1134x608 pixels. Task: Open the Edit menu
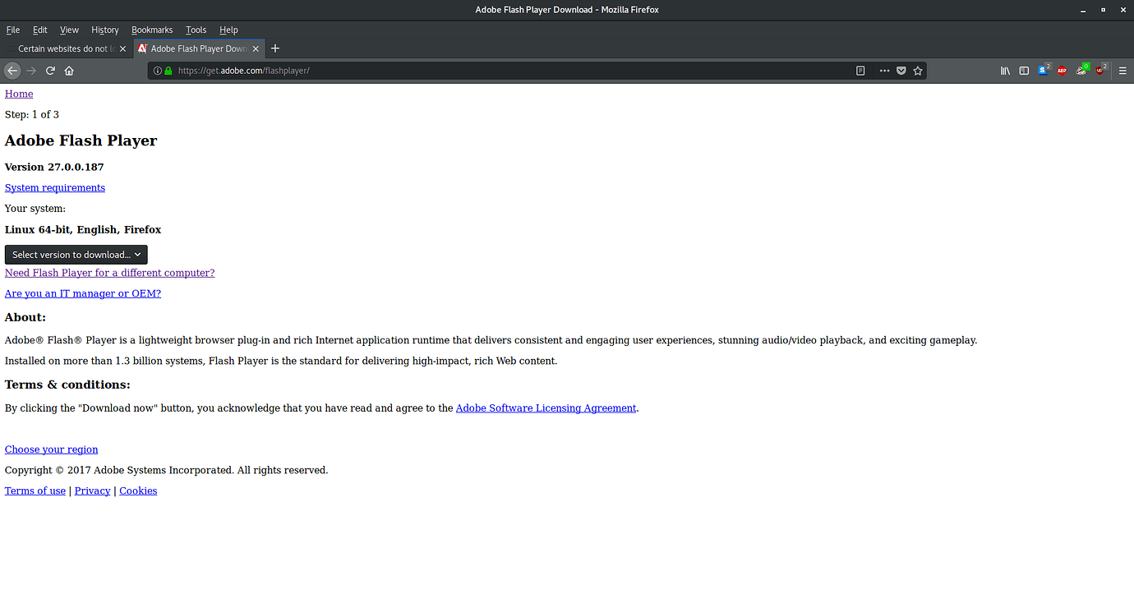point(40,30)
